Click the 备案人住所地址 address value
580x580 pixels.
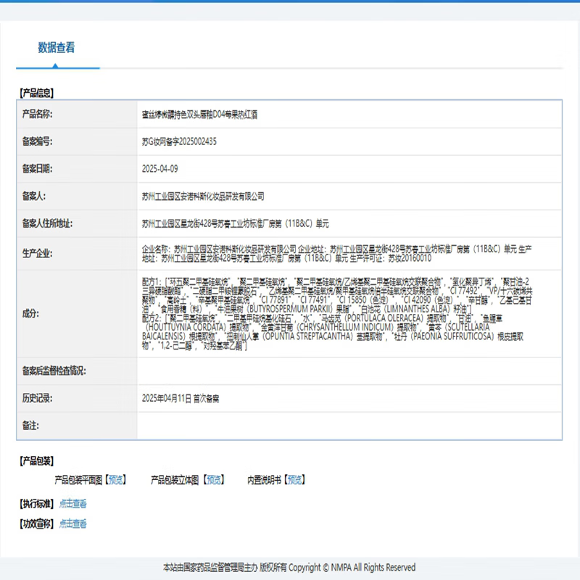[x=235, y=223]
